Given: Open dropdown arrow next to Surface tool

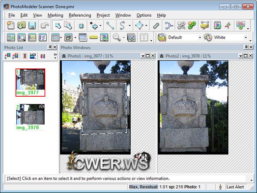Looking at the screenshot, I should coord(146,26).
